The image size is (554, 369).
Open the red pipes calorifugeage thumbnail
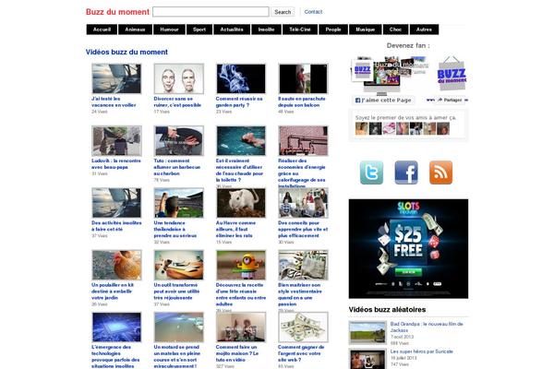point(303,140)
